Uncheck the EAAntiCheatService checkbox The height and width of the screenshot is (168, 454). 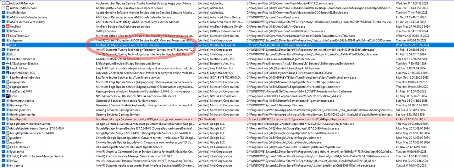pos(3,59)
